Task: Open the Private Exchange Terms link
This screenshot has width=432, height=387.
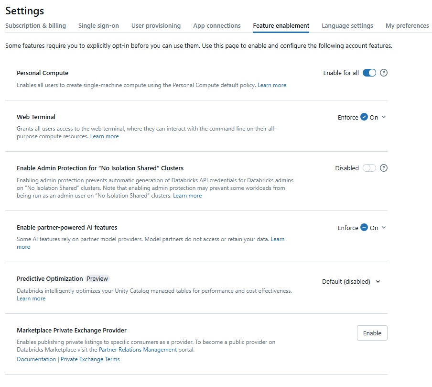Action: coord(90,359)
